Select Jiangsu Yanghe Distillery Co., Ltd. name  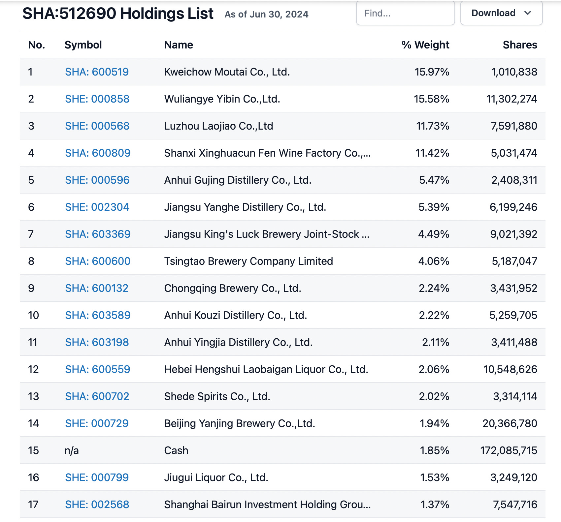[245, 207]
